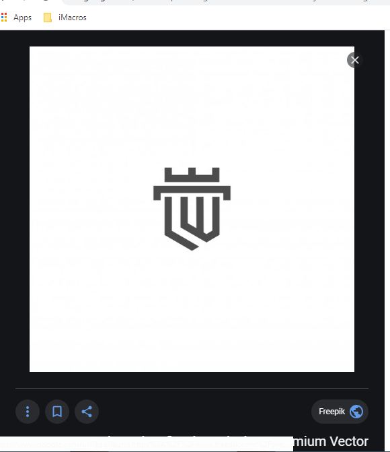The image size is (390, 452).
Task: Click the Freepik text label
Action: (x=331, y=412)
